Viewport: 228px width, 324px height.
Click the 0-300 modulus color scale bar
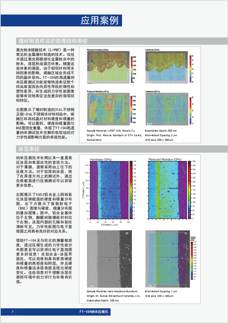click(x=132, y=70)
